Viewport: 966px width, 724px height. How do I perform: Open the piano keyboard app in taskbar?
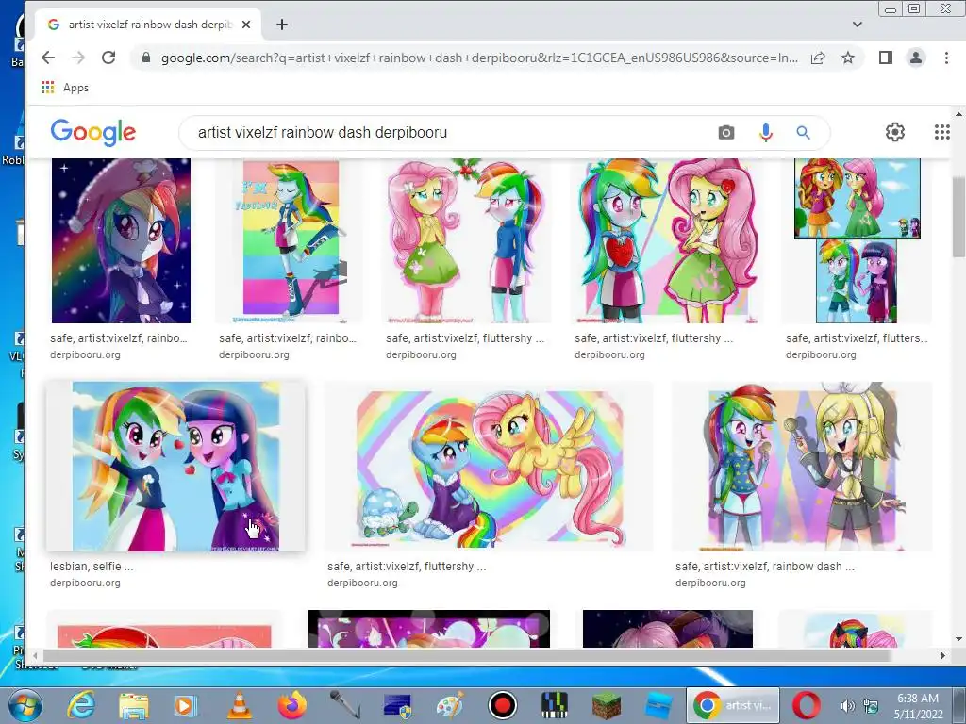pyautogui.click(x=555, y=705)
